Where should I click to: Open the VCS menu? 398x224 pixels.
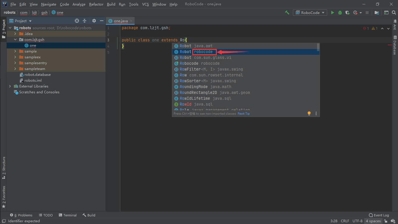pyautogui.click(x=145, y=4)
